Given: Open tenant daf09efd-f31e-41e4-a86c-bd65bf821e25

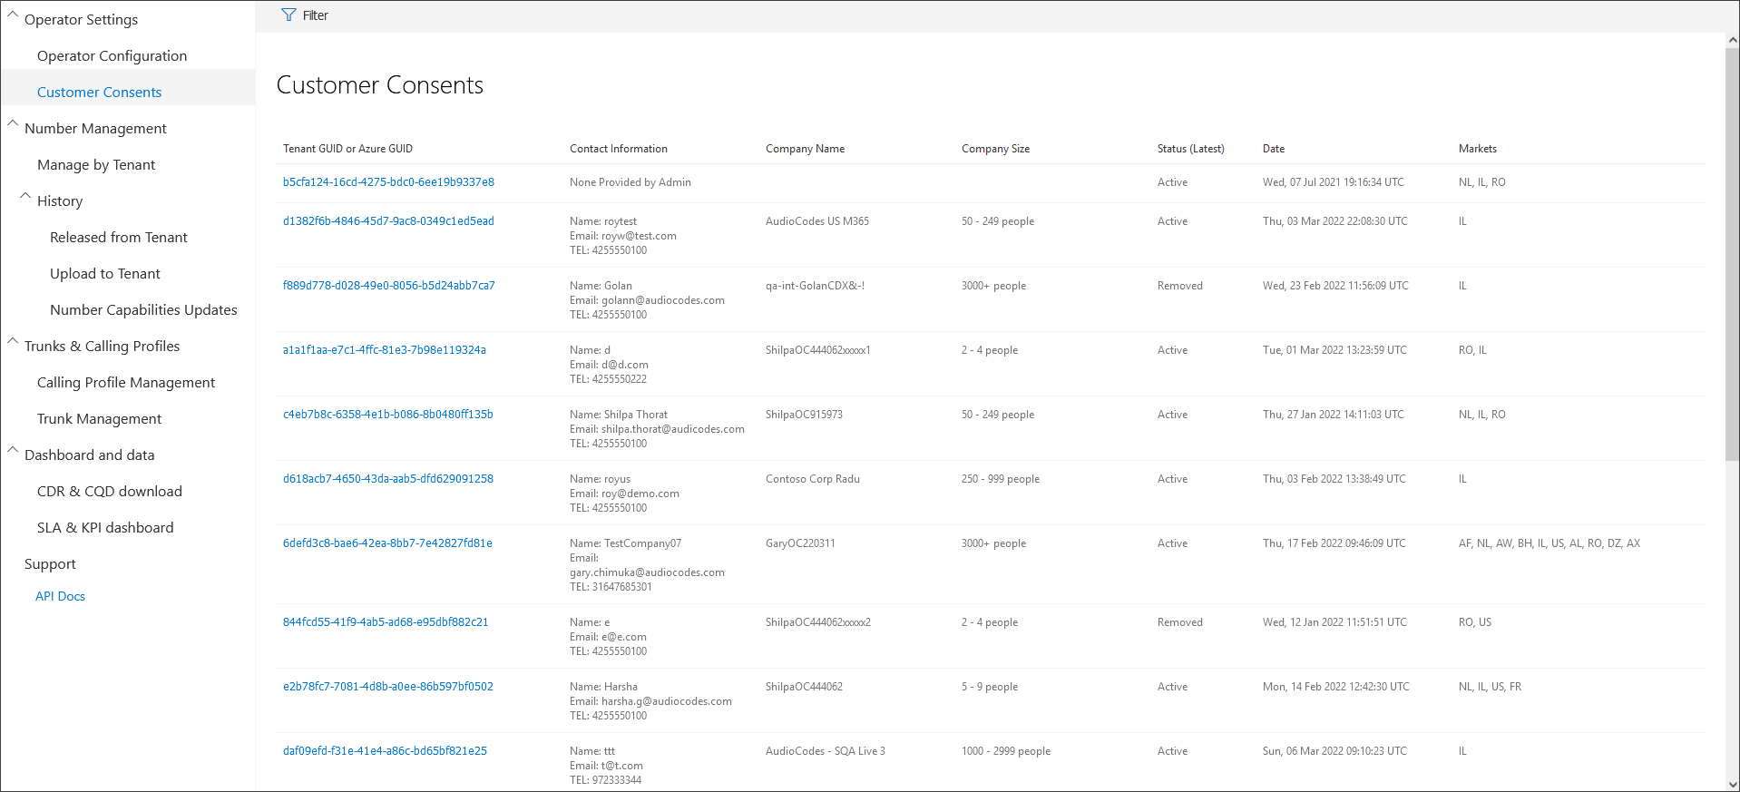Looking at the screenshot, I should click(x=385, y=751).
